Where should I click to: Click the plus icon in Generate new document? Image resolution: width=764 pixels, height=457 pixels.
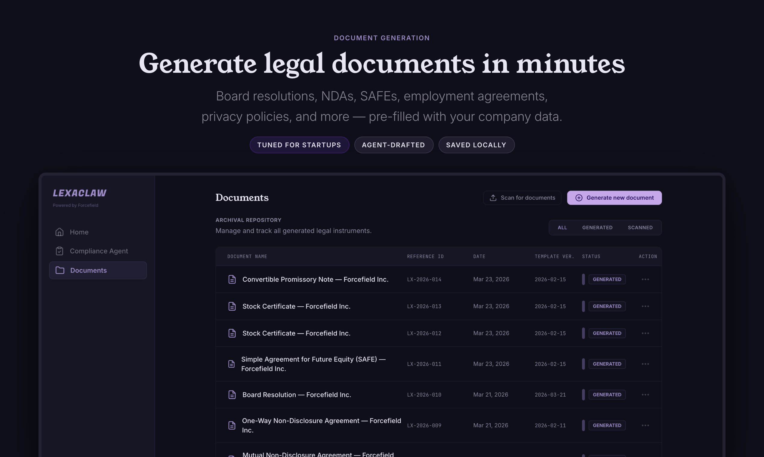579,198
